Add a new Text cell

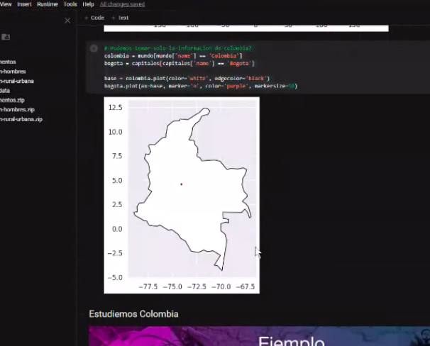120,18
